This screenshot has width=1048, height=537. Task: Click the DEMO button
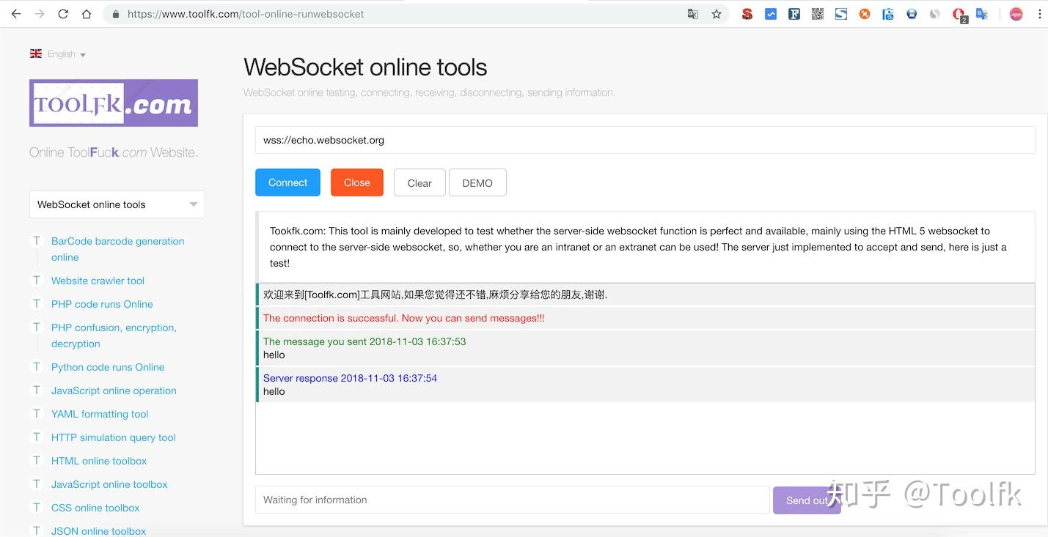point(477,182)
